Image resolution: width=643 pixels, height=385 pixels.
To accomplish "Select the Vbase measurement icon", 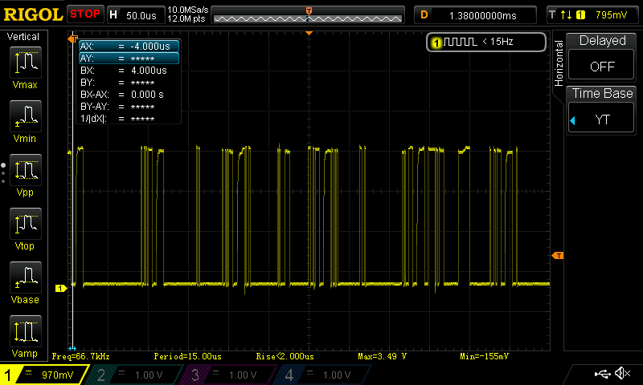I will coord(26,278).
